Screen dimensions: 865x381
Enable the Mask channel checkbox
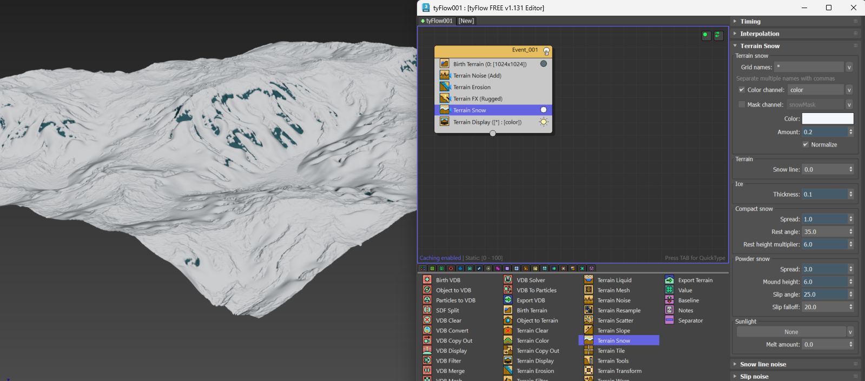tap(742, 105)
